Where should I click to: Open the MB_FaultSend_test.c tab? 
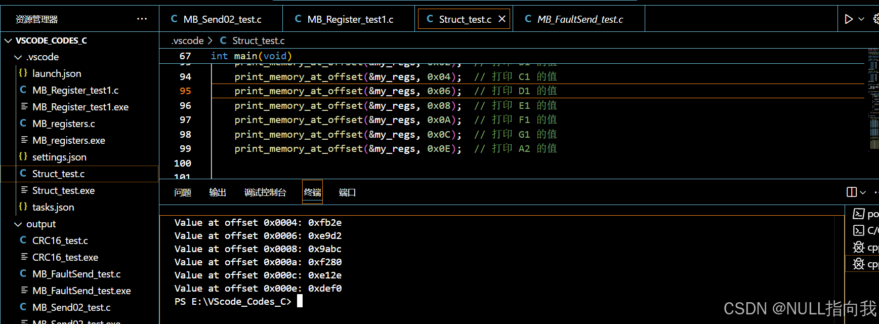[x=579, y=19]
